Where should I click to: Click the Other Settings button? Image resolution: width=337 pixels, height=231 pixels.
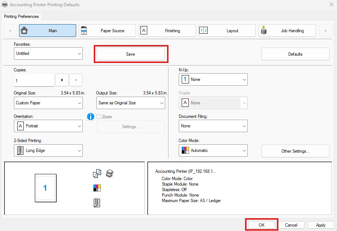click(295, 151)
